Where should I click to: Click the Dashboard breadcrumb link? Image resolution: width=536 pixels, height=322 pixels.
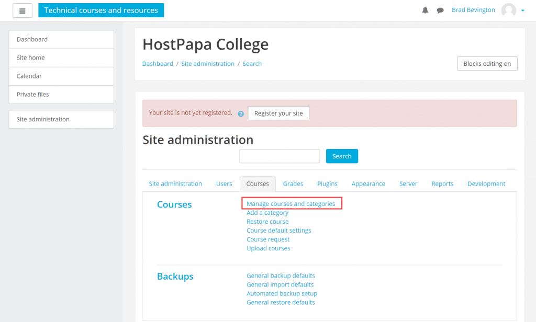pyautogui.click(x=158, y=64)
